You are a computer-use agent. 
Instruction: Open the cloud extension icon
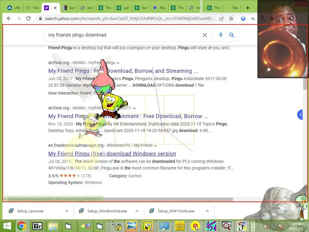pos(253,18)
